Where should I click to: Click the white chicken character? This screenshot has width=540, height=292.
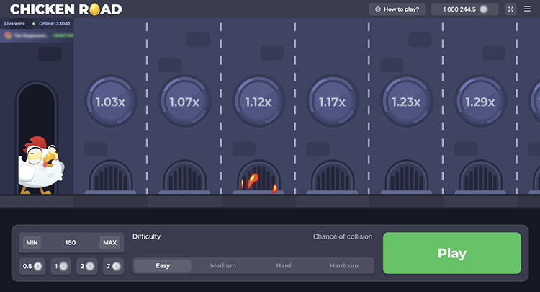point(41,166)
